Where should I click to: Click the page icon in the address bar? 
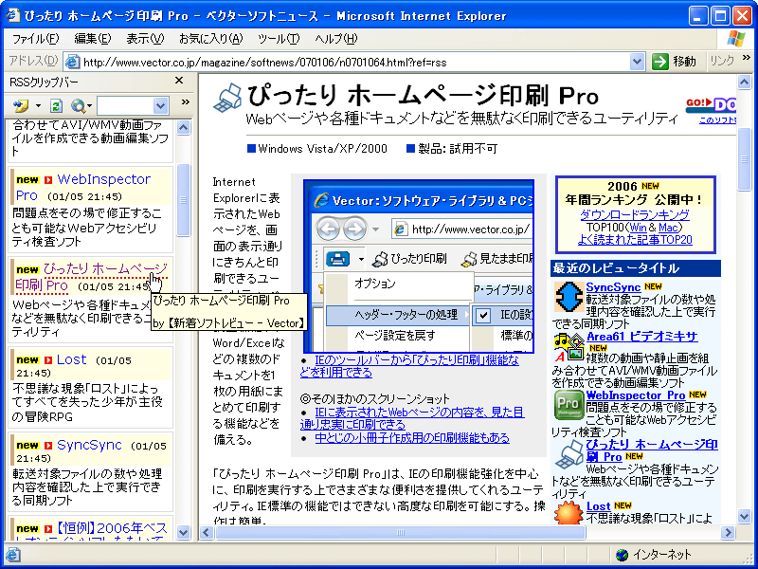coord(73,62)
